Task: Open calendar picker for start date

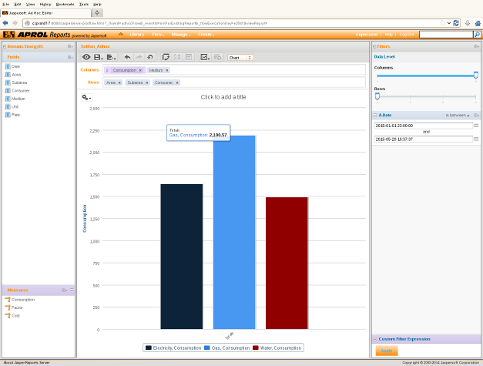Action: pos(476,126)
